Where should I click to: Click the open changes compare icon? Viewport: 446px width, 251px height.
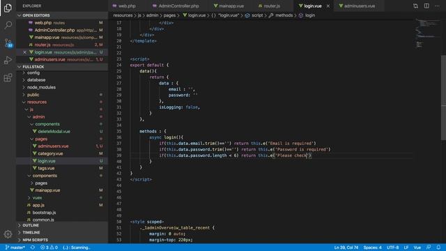tap(415, 6)
